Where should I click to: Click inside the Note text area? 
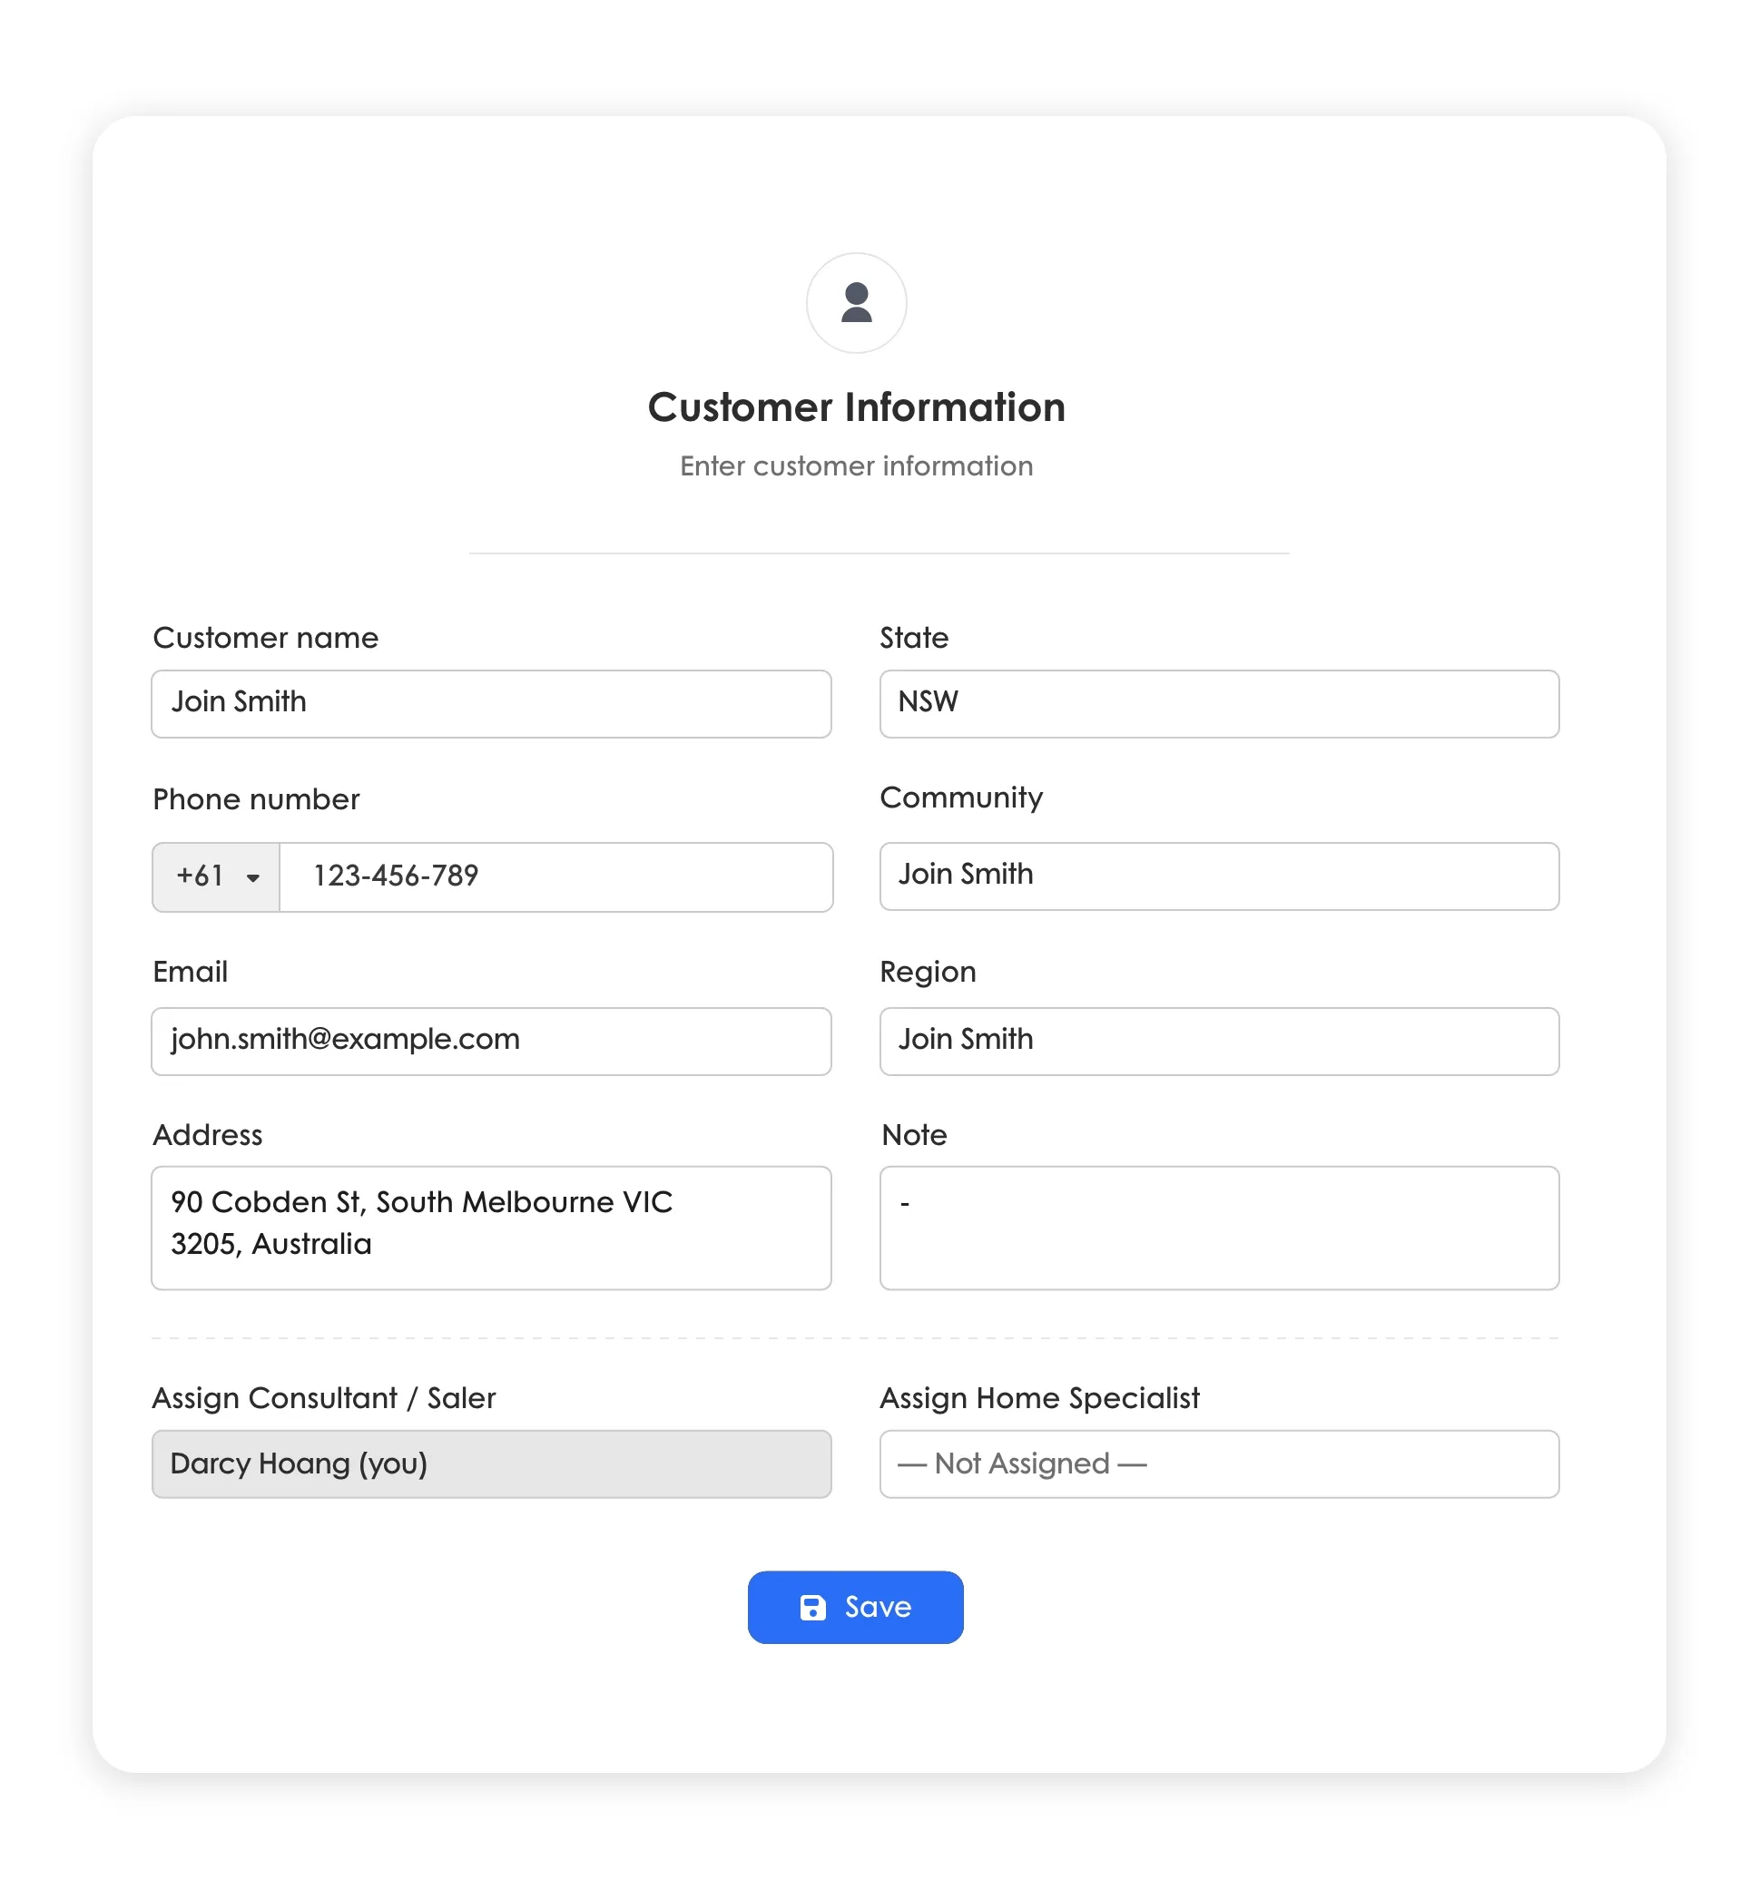(1218, 1227)
